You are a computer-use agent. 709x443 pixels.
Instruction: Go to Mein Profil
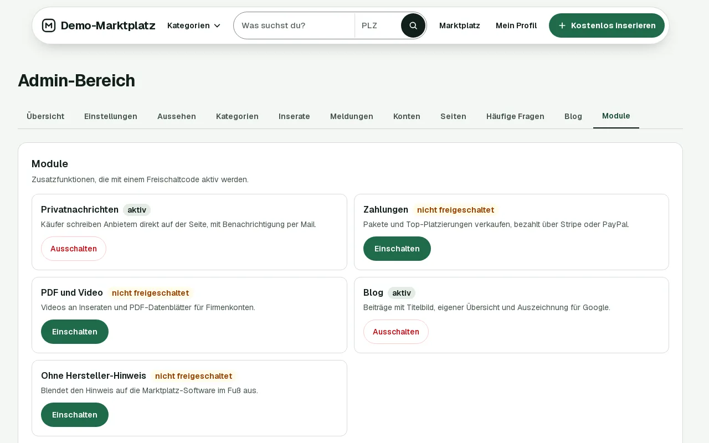coord(516,25)
